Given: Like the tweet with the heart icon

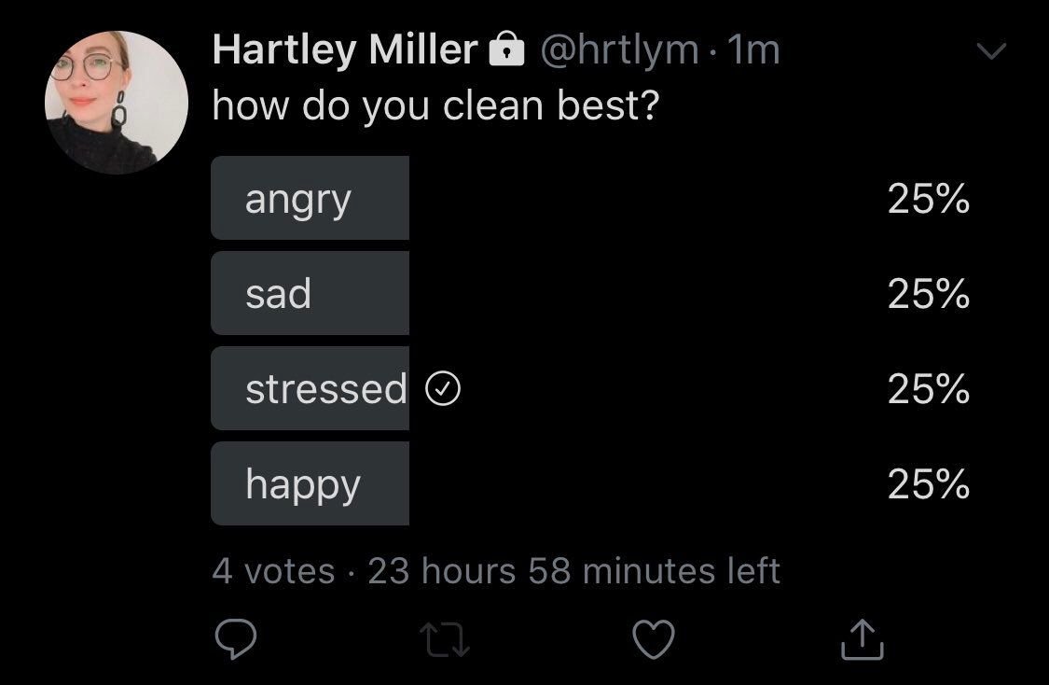Looking at the screenshot, I should 654,639.
